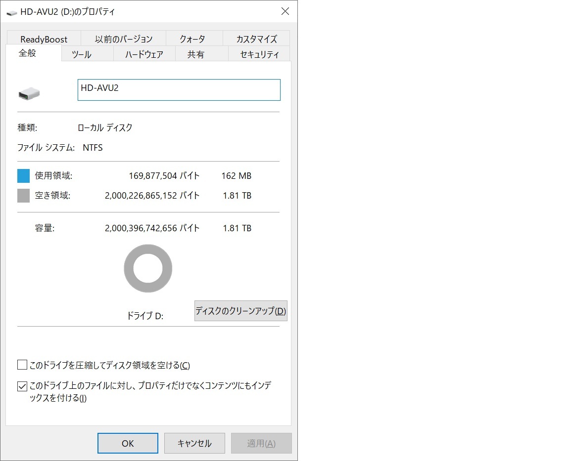
Task: Confirm with the OK button
Action: [x=128, y=443]
